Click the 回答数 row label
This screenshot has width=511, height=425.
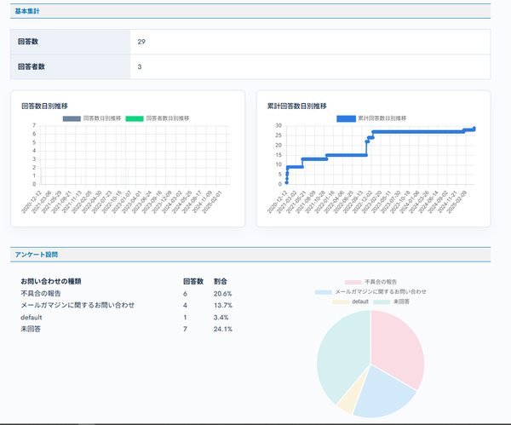coord(28,42)
